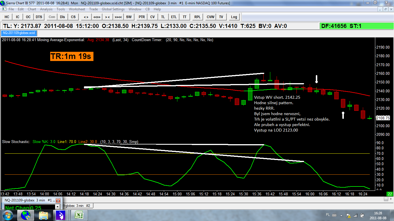Open the Analysis menu

tap(46, 9)
